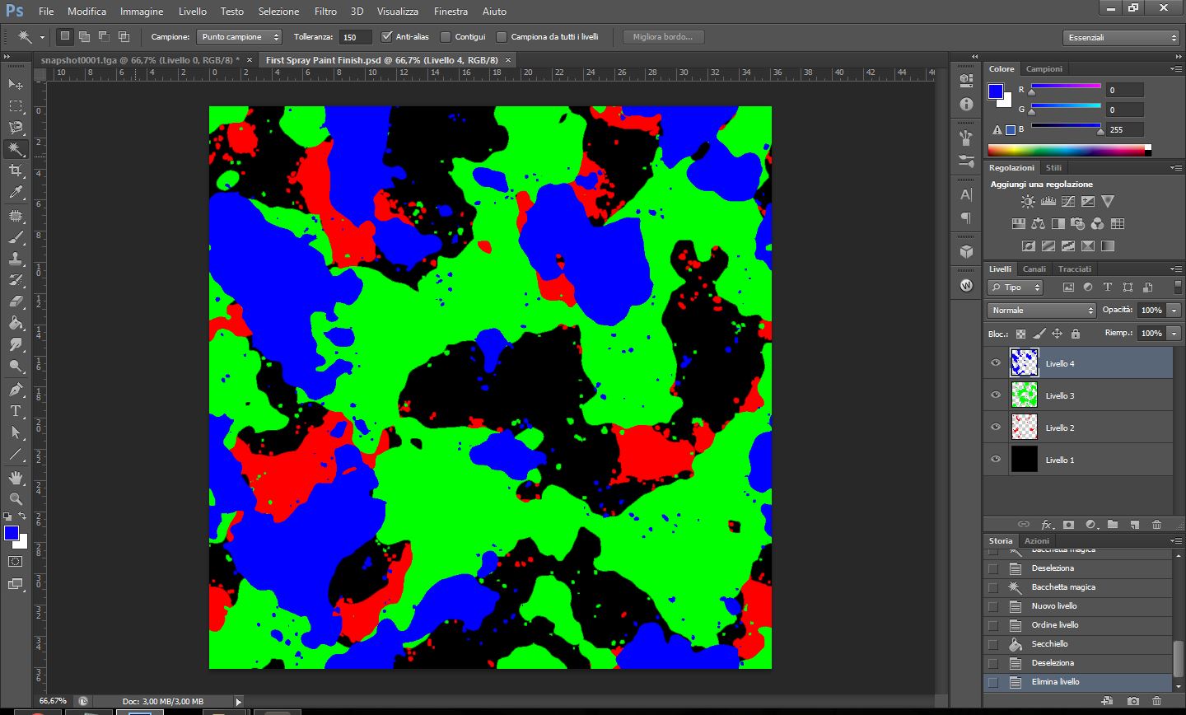Create a new layer from Layers panel
This screenshot has width=1186, height=715.
click(1134, 525)
